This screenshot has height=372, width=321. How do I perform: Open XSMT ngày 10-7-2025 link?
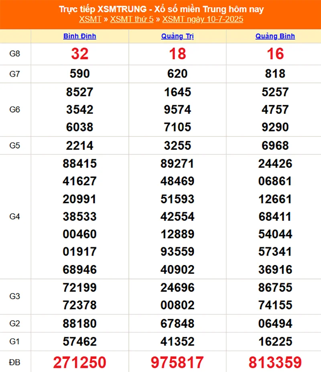pos(203,19)
